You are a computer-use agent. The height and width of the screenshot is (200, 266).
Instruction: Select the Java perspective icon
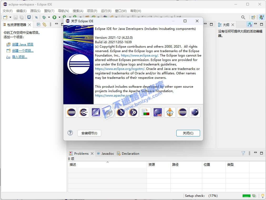(x=261, y=17)
